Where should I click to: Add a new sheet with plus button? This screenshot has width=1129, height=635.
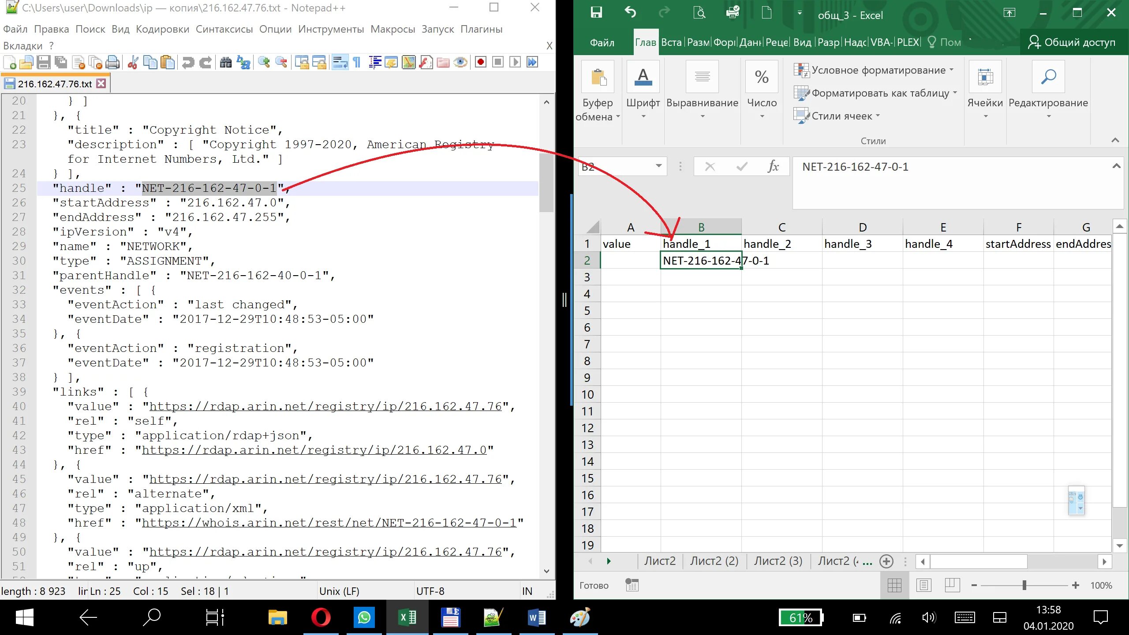[886, 561]
